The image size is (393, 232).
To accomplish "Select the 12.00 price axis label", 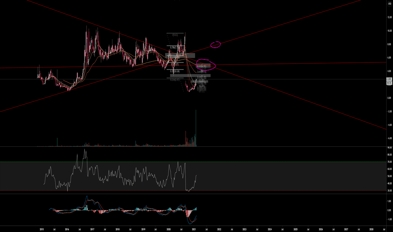I will [390, 17].
